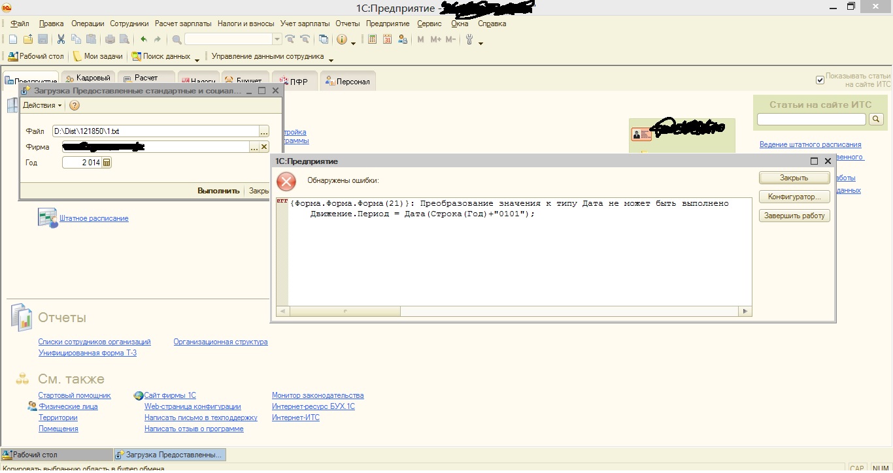893x473 pixels.
Task: Open the calculator toolbar icon
Action: tap(373, 40)
